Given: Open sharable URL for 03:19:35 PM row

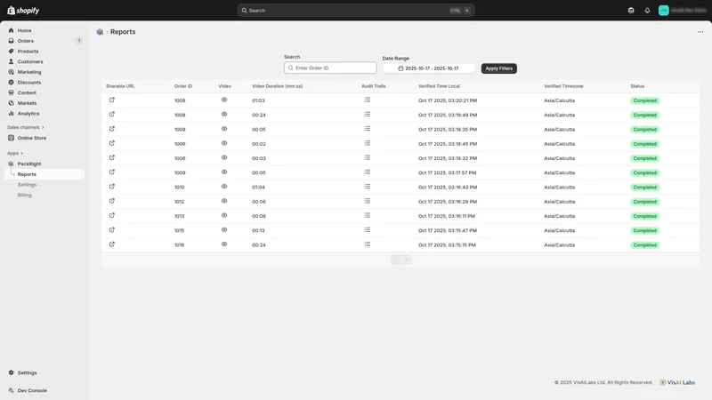Looking at the screenshot, I should click(x=112, y=129).
